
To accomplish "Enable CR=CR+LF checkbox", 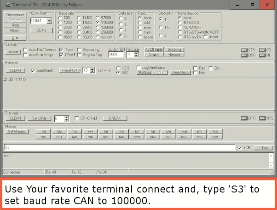I will 77,118.
